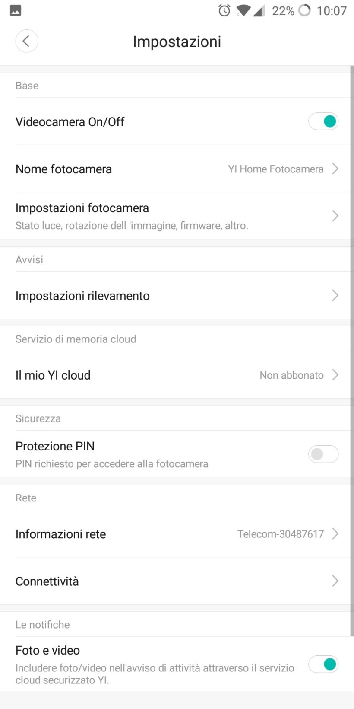Click the vertical scrollbar on the right edge

(352, 346)
